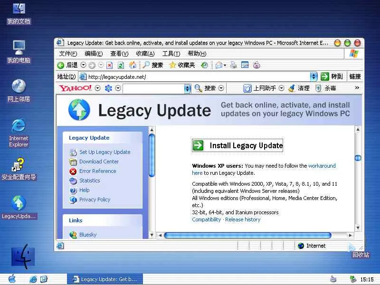
Task: Open the 工具(T) menu
Action: pos(171,54)
